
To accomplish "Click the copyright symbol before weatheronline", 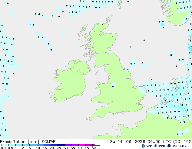I will 143,146.
